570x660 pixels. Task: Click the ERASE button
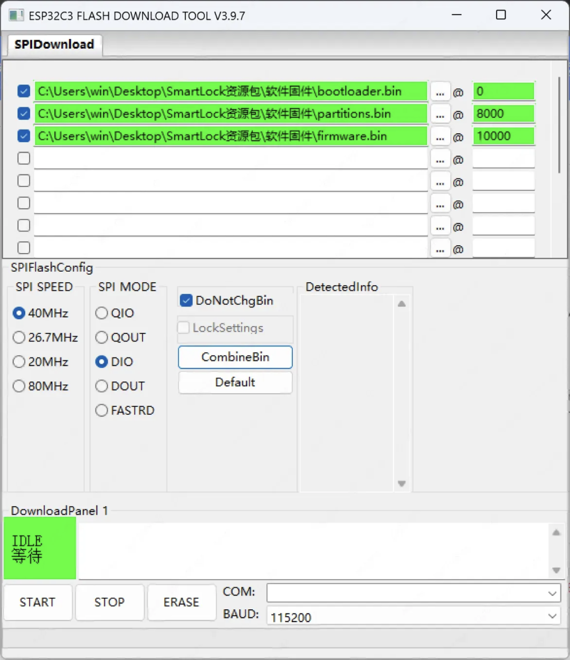(182, 602)
